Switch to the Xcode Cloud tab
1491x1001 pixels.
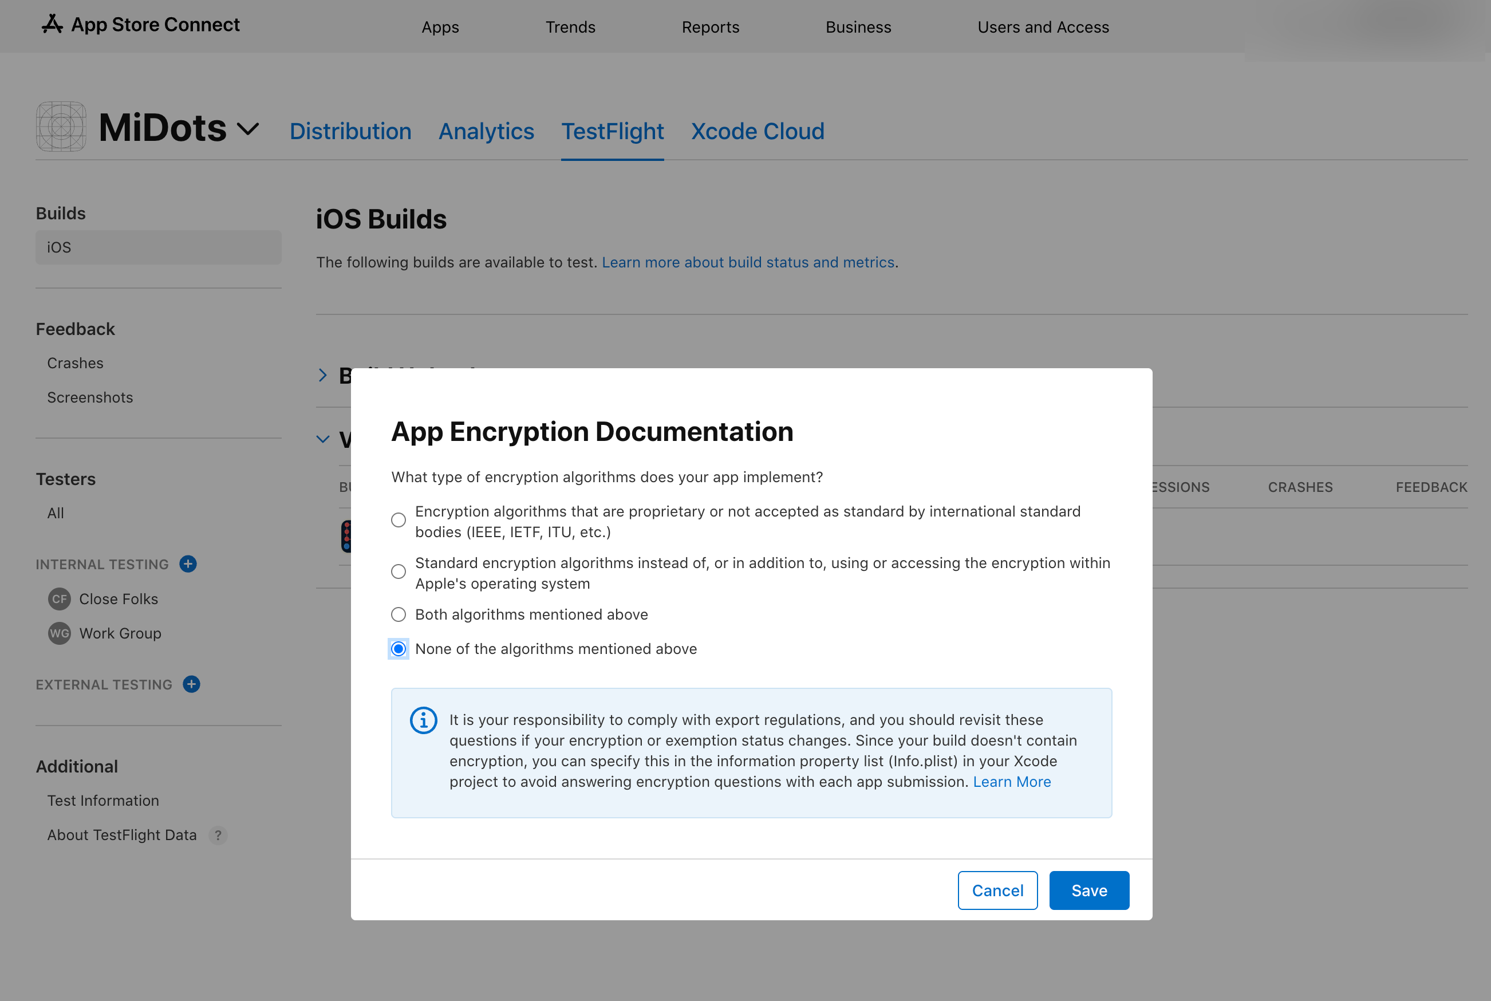tap(758, 131)
